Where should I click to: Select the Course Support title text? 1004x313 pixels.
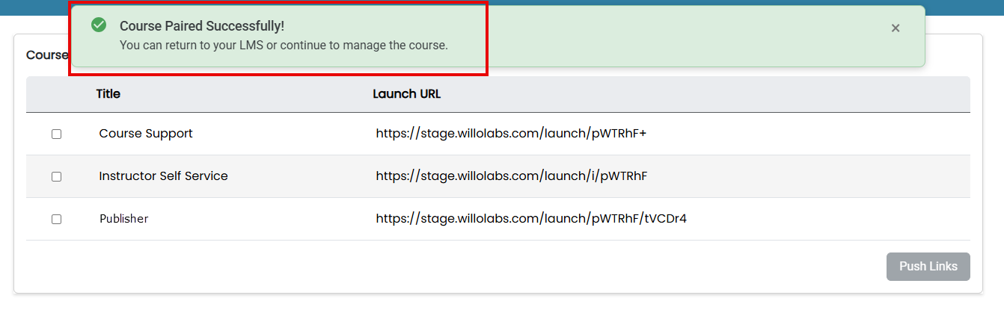click(146, 134)
